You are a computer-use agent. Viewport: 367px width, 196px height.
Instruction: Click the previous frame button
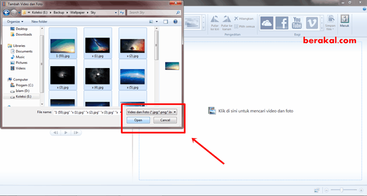[x=56, y=133]
